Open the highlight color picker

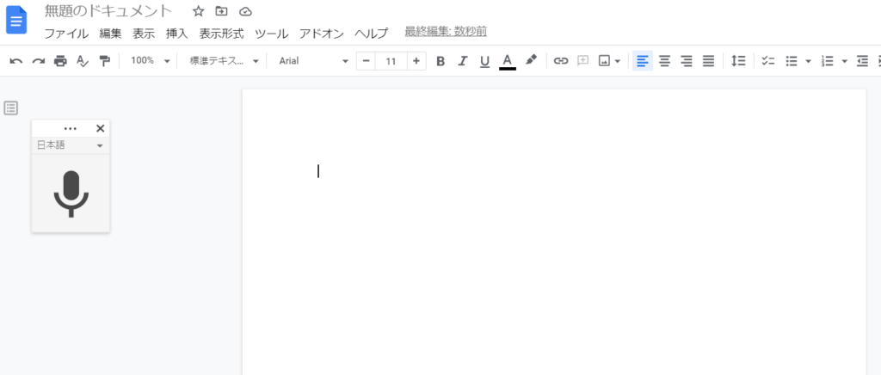tap(531, 60)
